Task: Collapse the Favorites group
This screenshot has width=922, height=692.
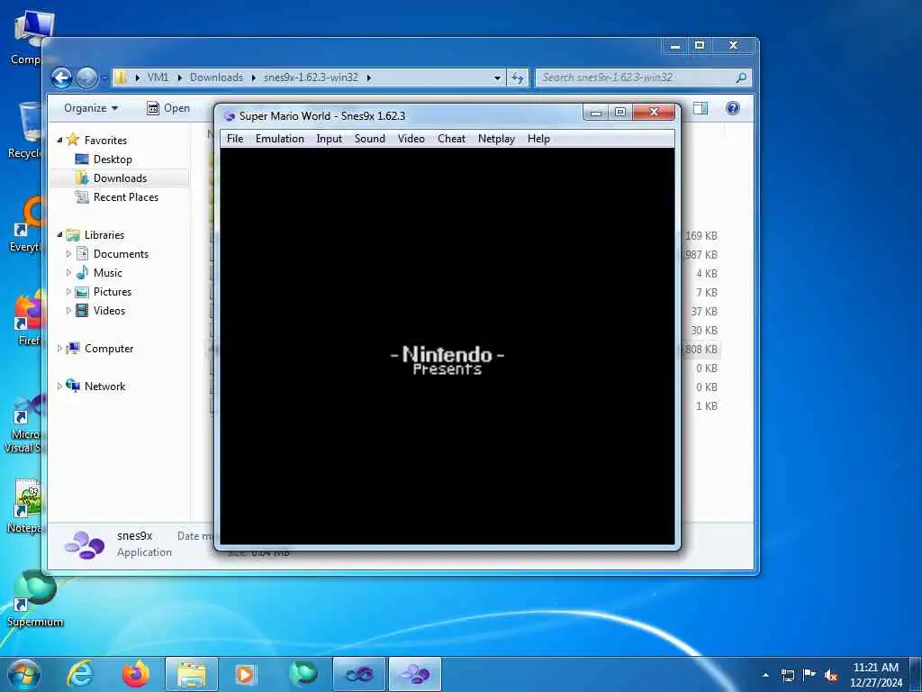Action: pos(60,140)
